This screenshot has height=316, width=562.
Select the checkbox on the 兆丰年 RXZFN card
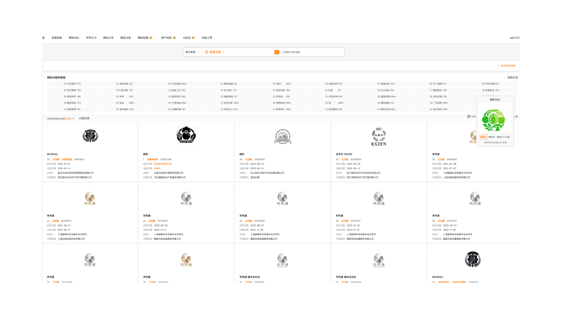tap(335, 125)
